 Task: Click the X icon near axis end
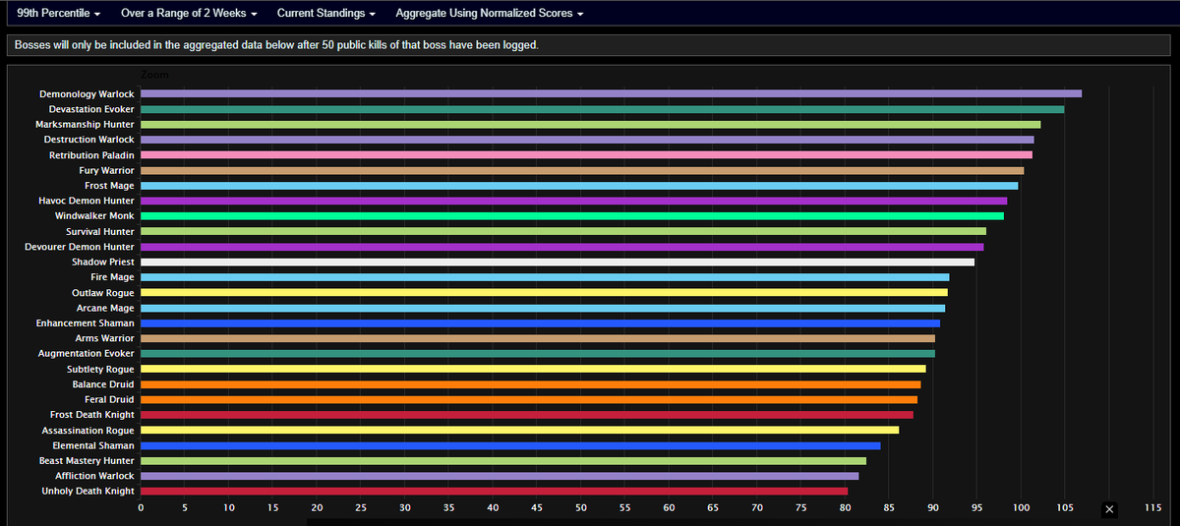tap(1109, 508)
